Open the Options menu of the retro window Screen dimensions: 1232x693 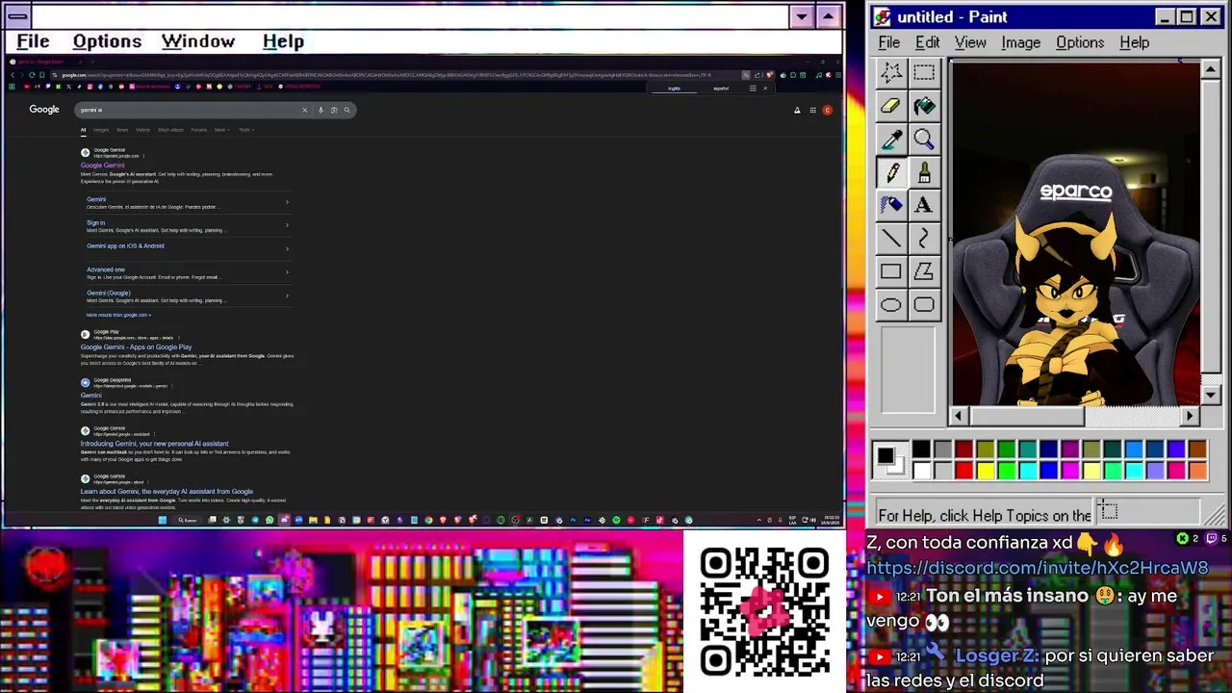(107, 41)
